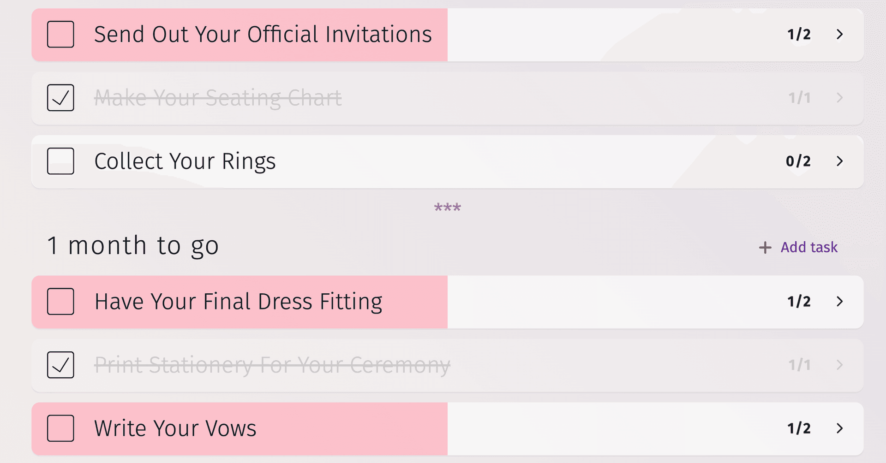Uncheck the Make Your Seating Chart task
Viewport: 886px width, 463px height.
click(x=60, y=98)
